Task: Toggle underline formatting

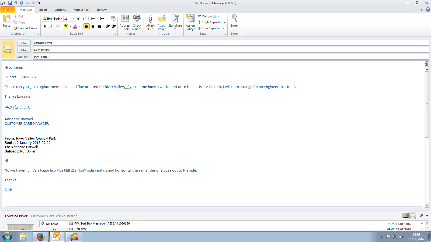Action: pos(57,26)
